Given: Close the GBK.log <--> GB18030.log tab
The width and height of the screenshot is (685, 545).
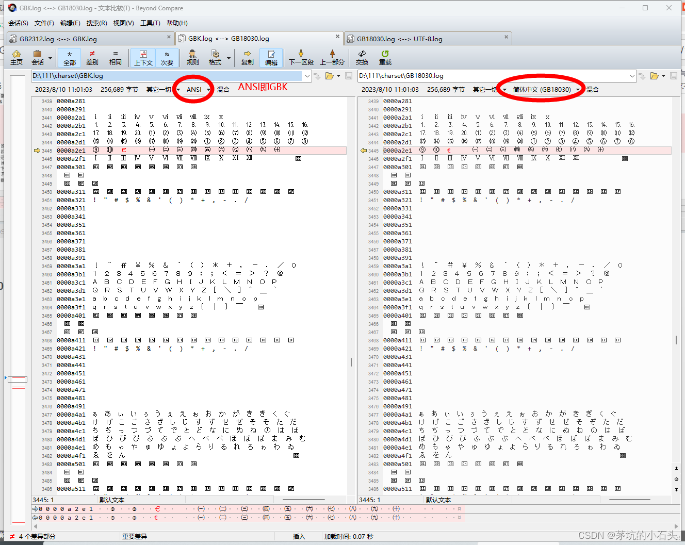Looking at the screenshot, I should tap(337, 37).
